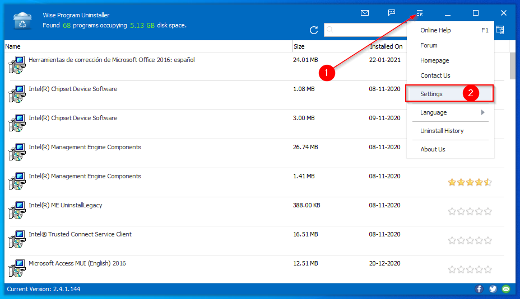The image size is (520, 299).
Task: Click the vertical scrollbar thumb
Action: point(513,65)
